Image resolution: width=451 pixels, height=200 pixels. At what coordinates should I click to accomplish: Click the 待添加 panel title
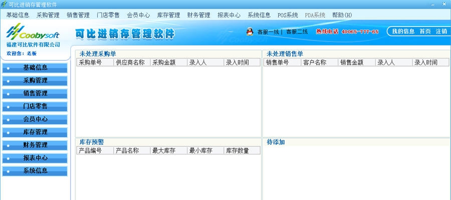click(276, 142)
